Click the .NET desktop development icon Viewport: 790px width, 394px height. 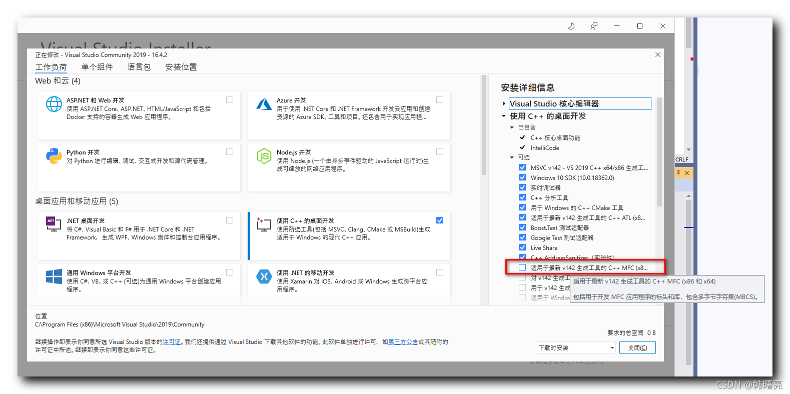click(x=54, y=224)
